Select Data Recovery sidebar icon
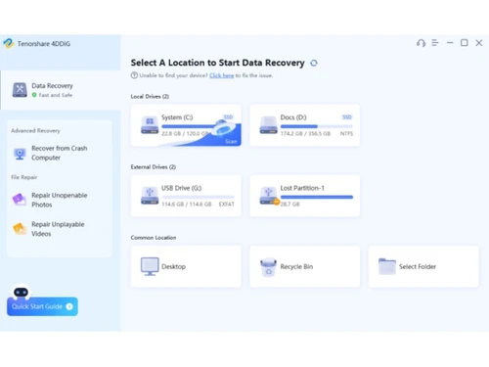Image resolution: width=489 pixels, height=367 pixels. pyautogui.click(x=20, y=90)
